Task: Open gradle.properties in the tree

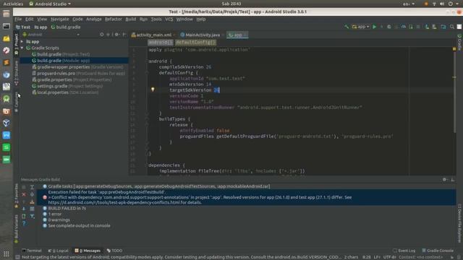Action: point(72,79)
